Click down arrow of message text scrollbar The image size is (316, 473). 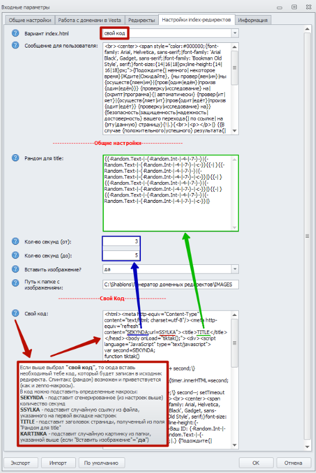234,131
